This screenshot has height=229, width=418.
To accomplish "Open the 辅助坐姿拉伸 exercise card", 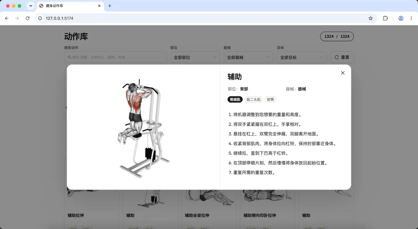I will coord(209,209).
